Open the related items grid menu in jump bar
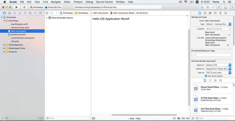 (x=47, y=13)
